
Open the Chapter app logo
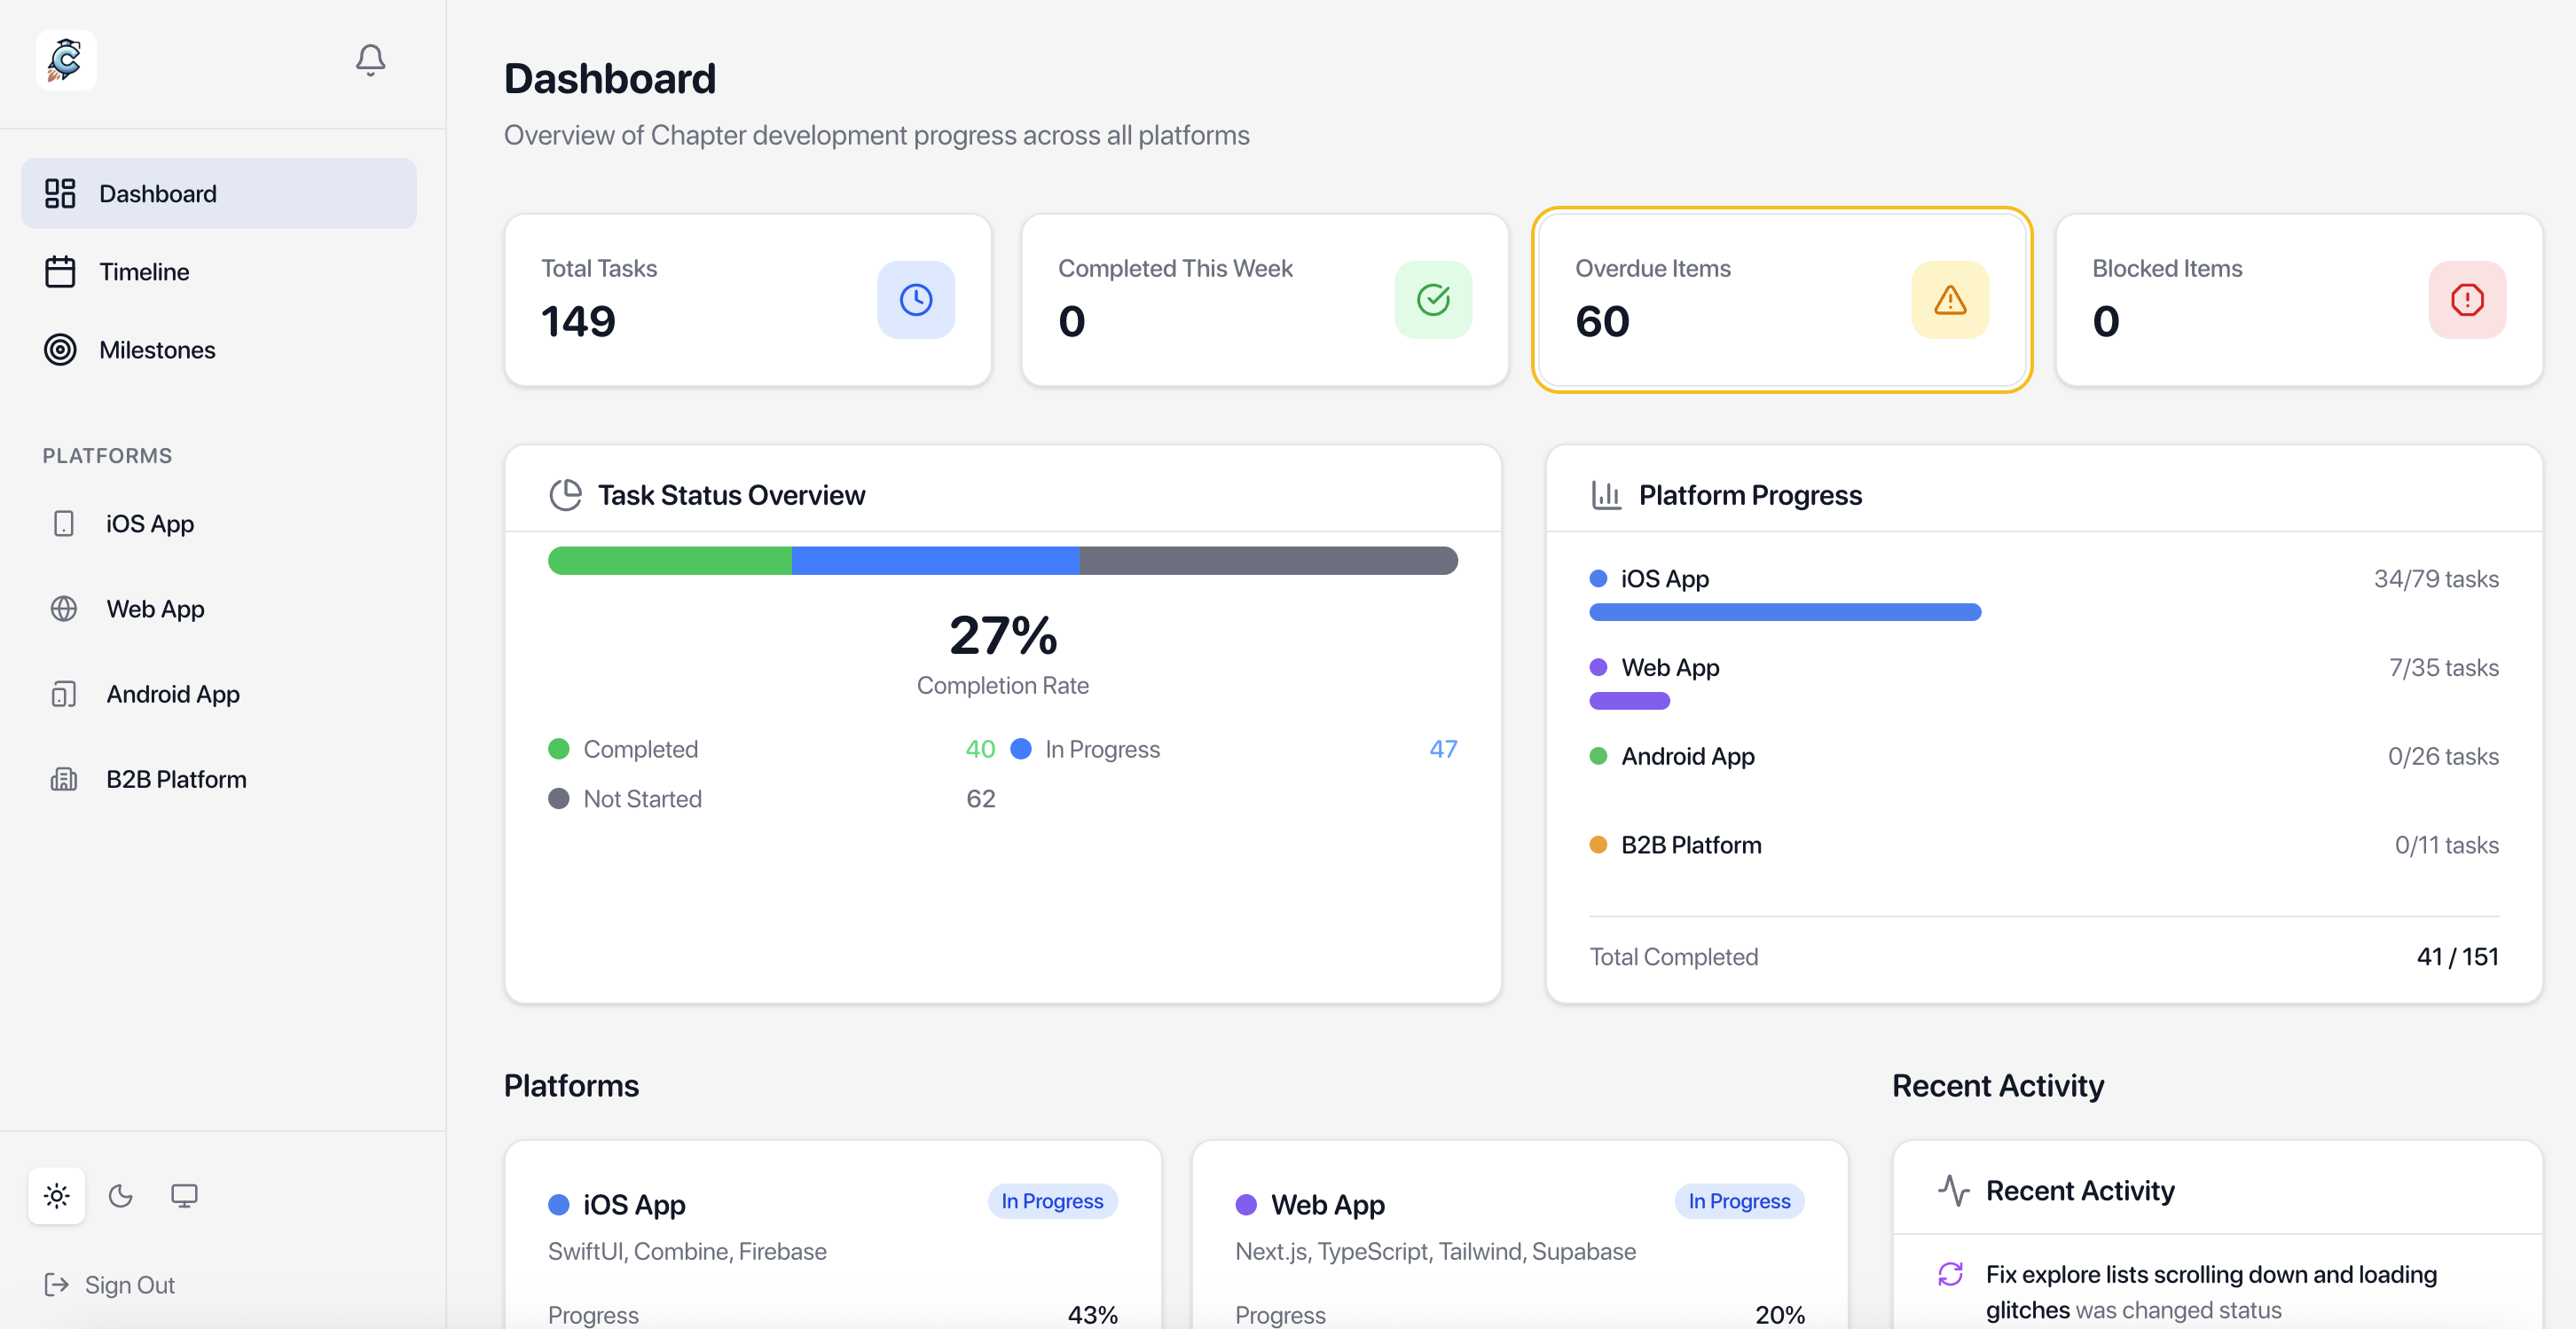64,60
